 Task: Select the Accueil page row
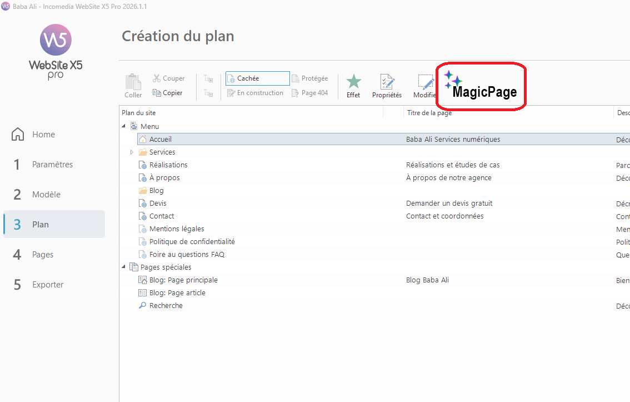161,140
